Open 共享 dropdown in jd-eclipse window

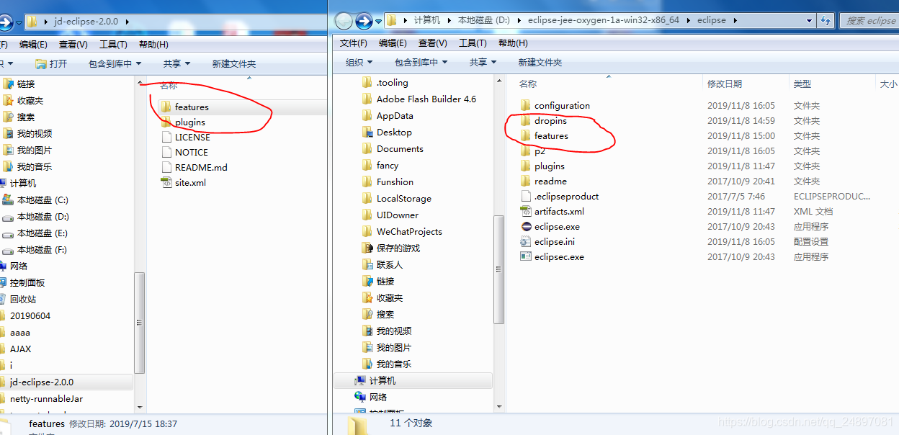(176, 64)
